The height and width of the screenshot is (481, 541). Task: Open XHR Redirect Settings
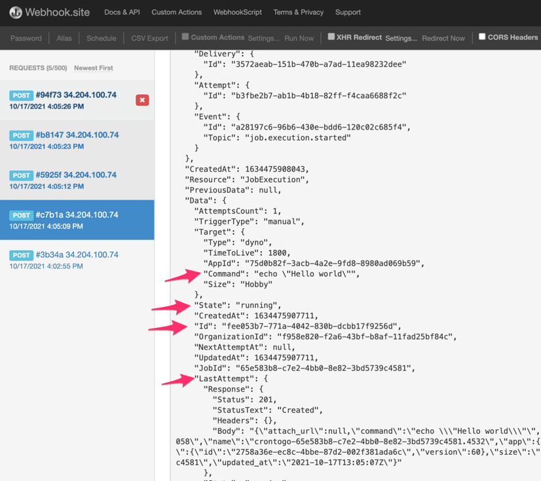[x=401, y=38]
